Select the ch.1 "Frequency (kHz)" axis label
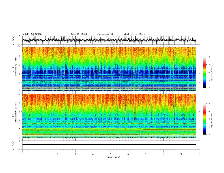This screenshot has width=224, height=173. tap(16, 65)
